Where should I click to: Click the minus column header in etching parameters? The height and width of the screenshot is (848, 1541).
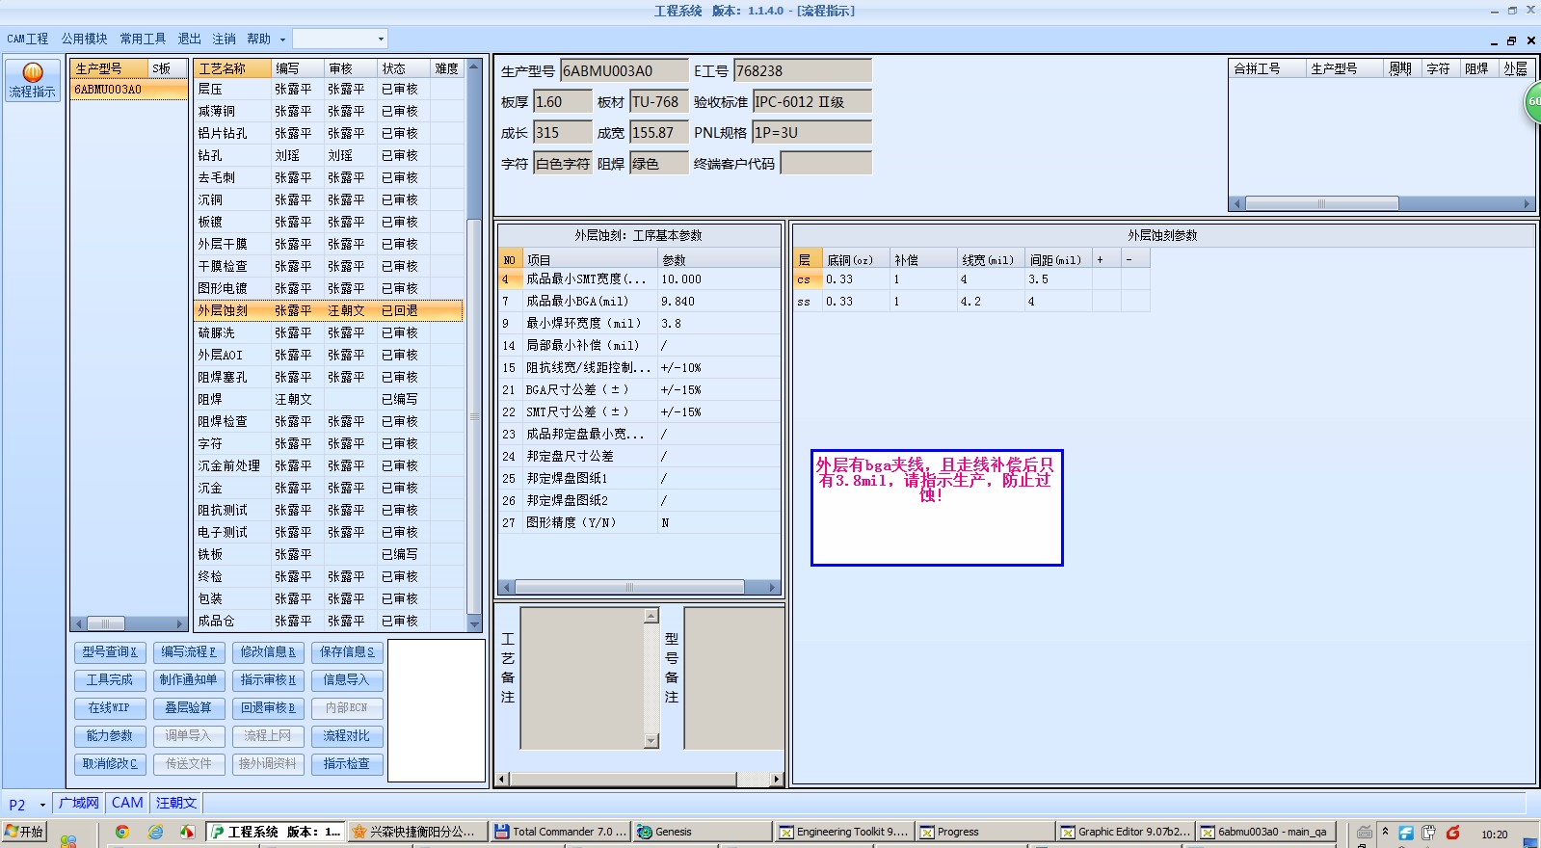(1135, 260)
